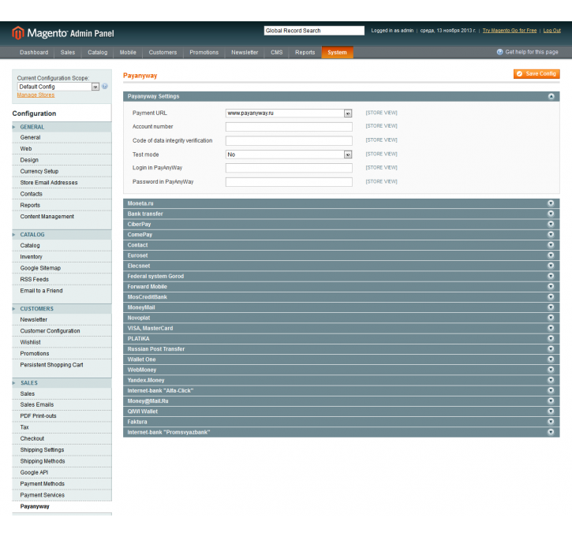Click the help icon beside configuration scope
This screenshot has height=536, width=572.
105,87
